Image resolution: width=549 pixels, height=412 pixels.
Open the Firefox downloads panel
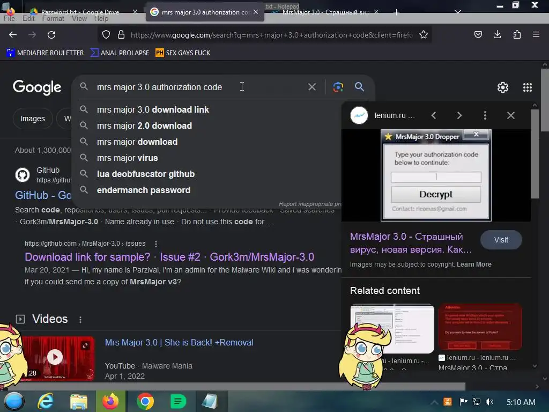coord(497,34)
